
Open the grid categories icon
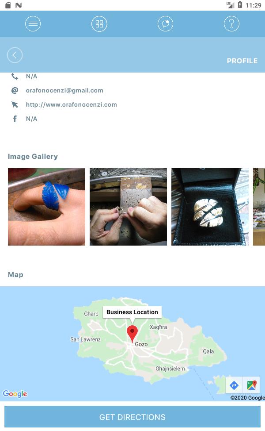point(99,24)
